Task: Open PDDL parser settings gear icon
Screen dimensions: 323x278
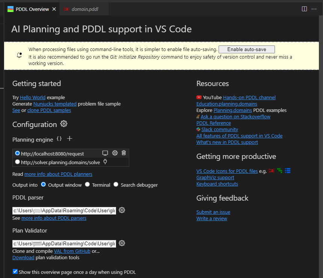Action: (x=122, y=210)
